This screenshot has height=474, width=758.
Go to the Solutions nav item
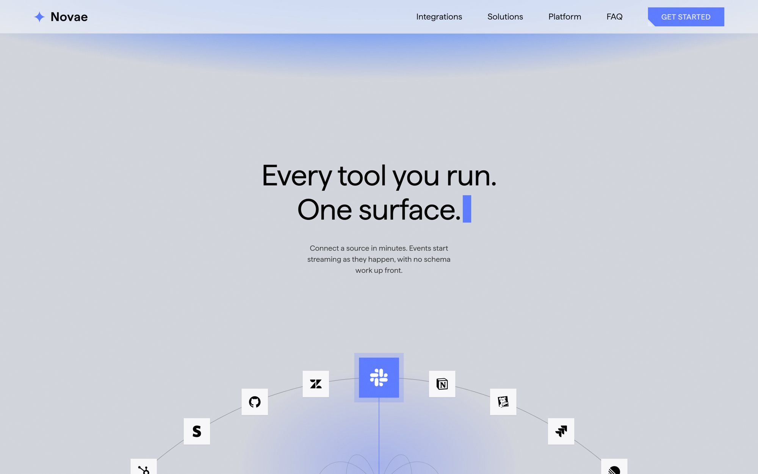pos(505,17)
